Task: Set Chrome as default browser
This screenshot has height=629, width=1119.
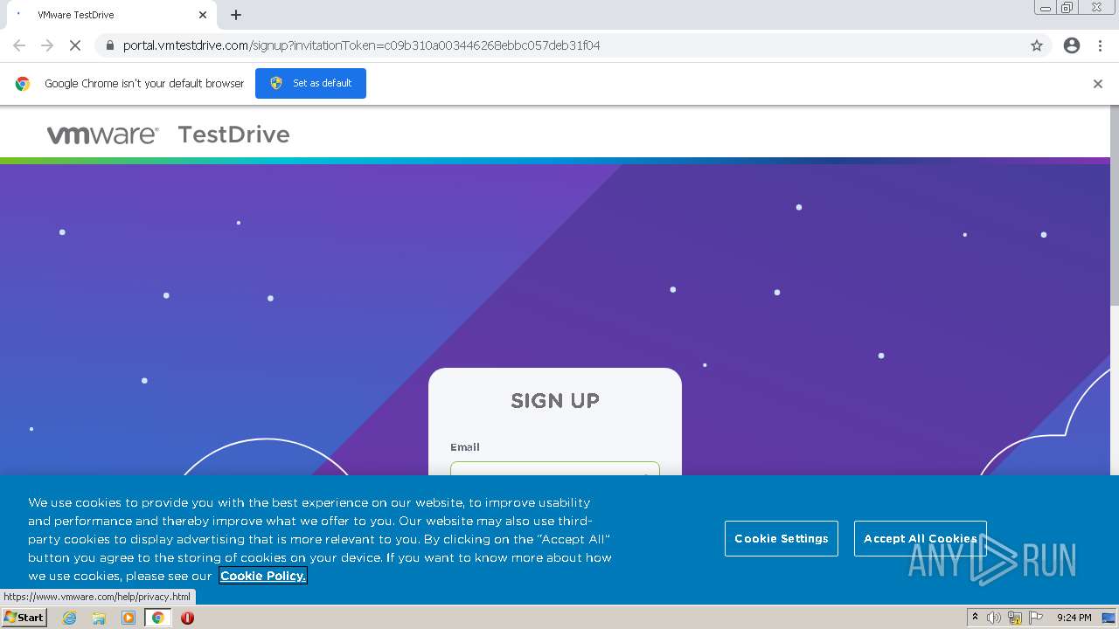Action: [310, 83]
